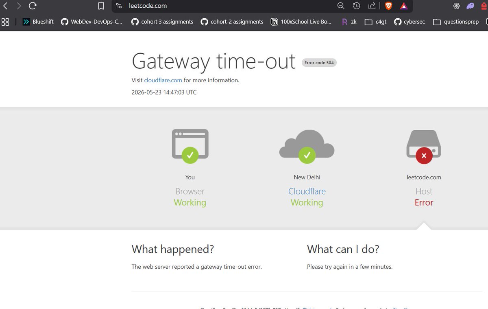Click the purple ghost extension icon
The image size is (488, 309).
click(x=470, y=6)
